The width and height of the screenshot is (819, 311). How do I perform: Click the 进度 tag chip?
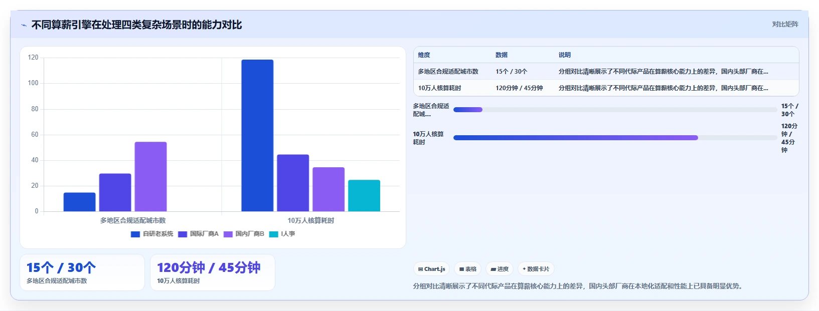(499, 269)
